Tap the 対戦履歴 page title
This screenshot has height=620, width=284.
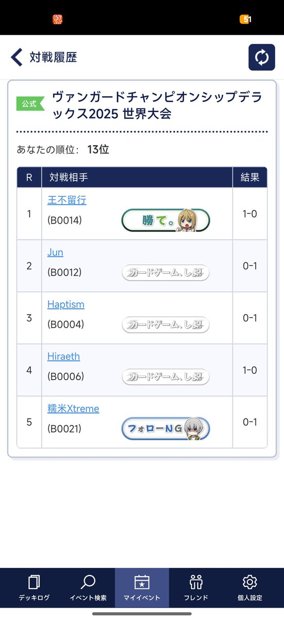pos(53,57)
